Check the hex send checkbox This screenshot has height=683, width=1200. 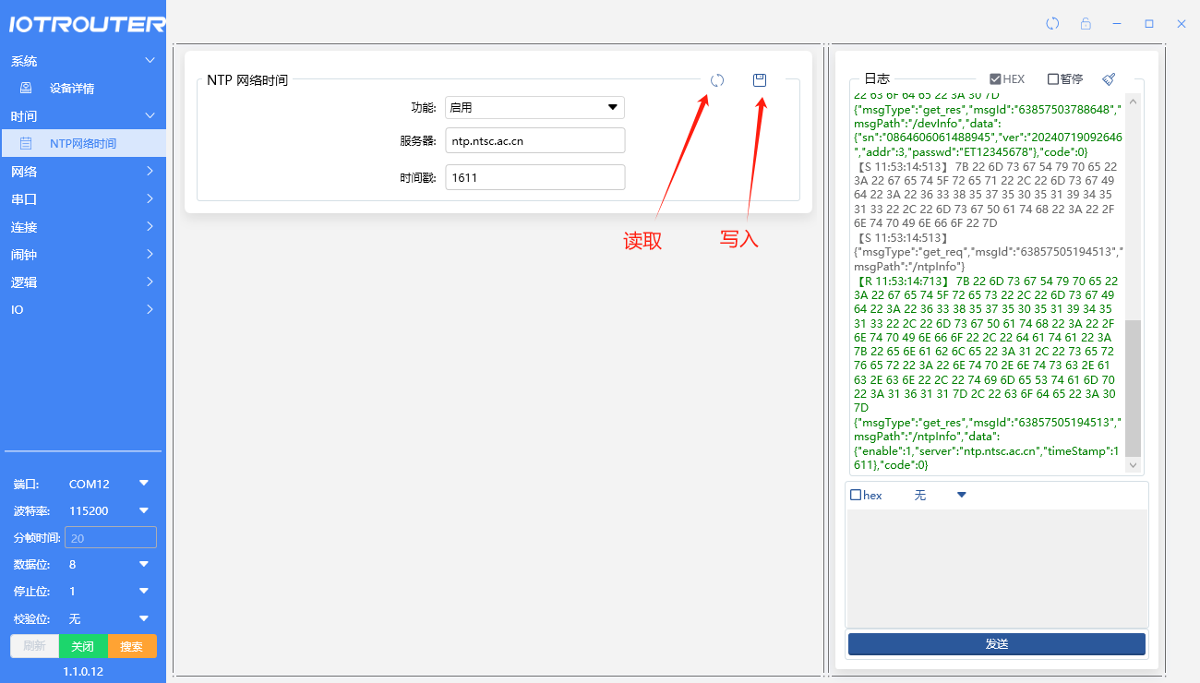coord(856,496)
